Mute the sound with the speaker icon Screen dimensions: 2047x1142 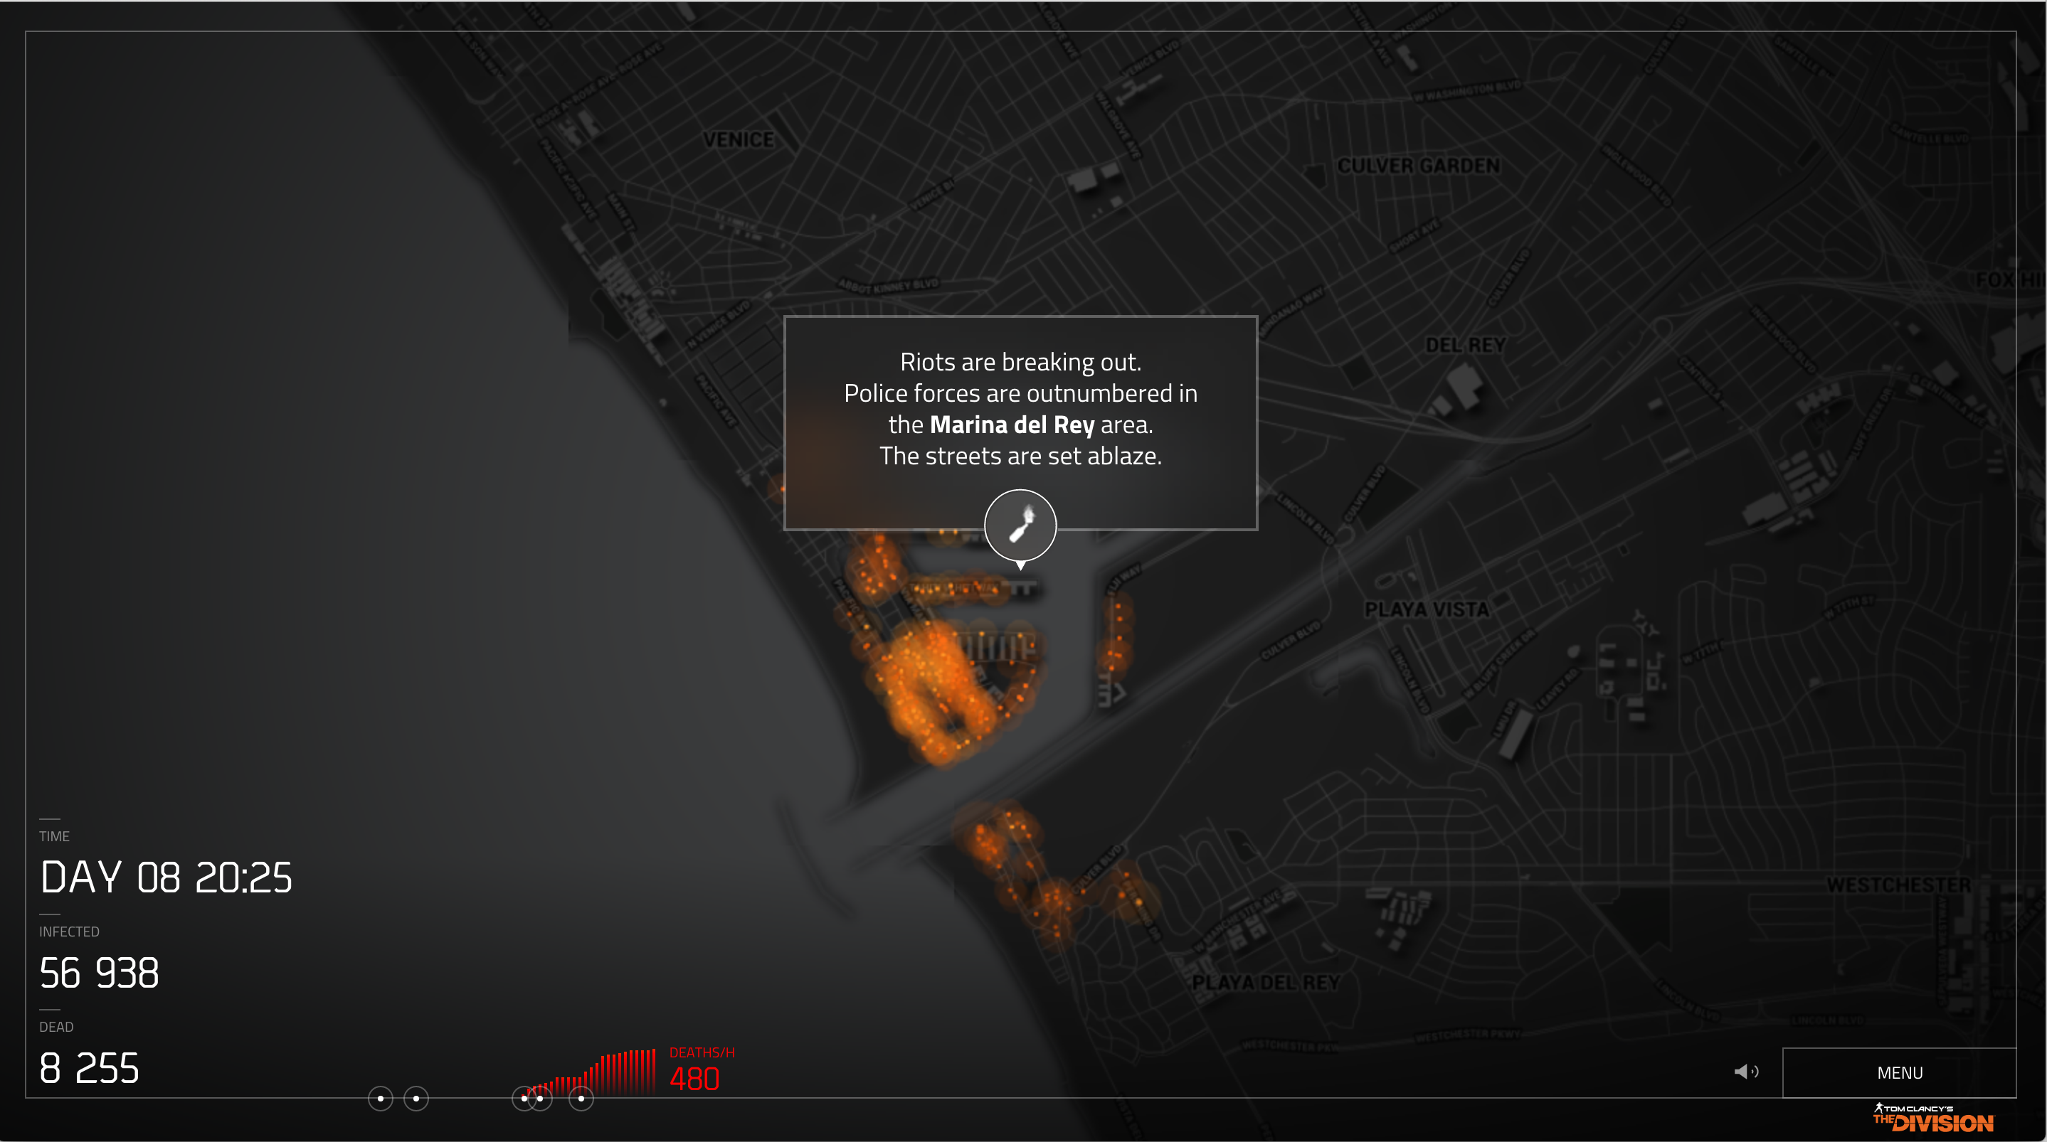pos(1746,1072)
